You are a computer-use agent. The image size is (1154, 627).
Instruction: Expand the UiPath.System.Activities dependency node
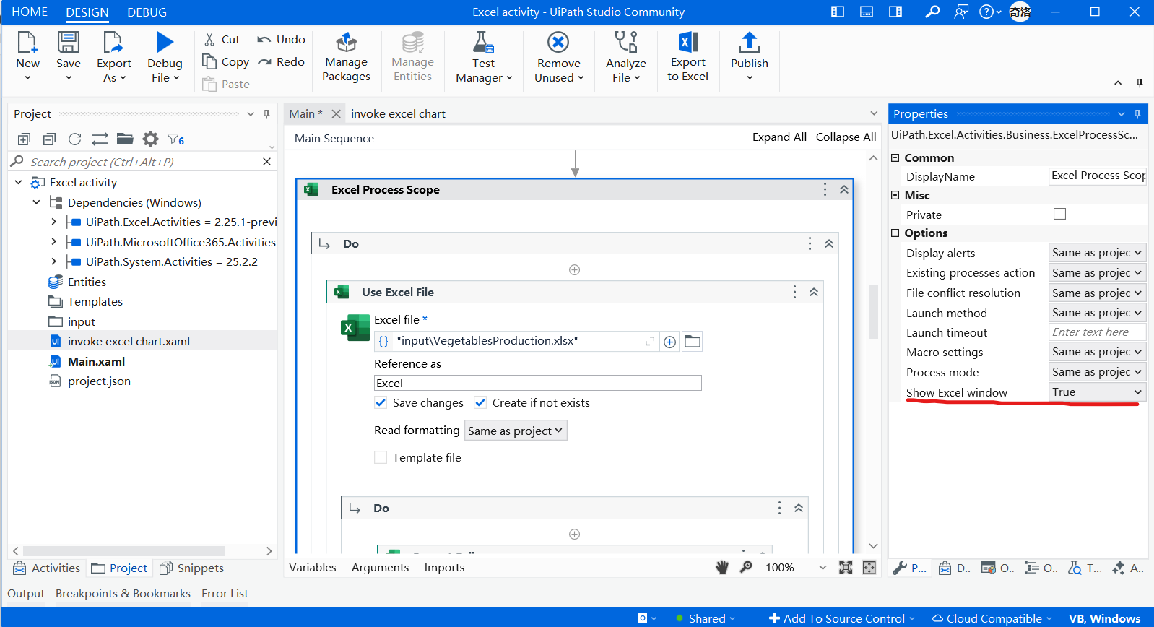pyautogui.click(x=53, y=261)
